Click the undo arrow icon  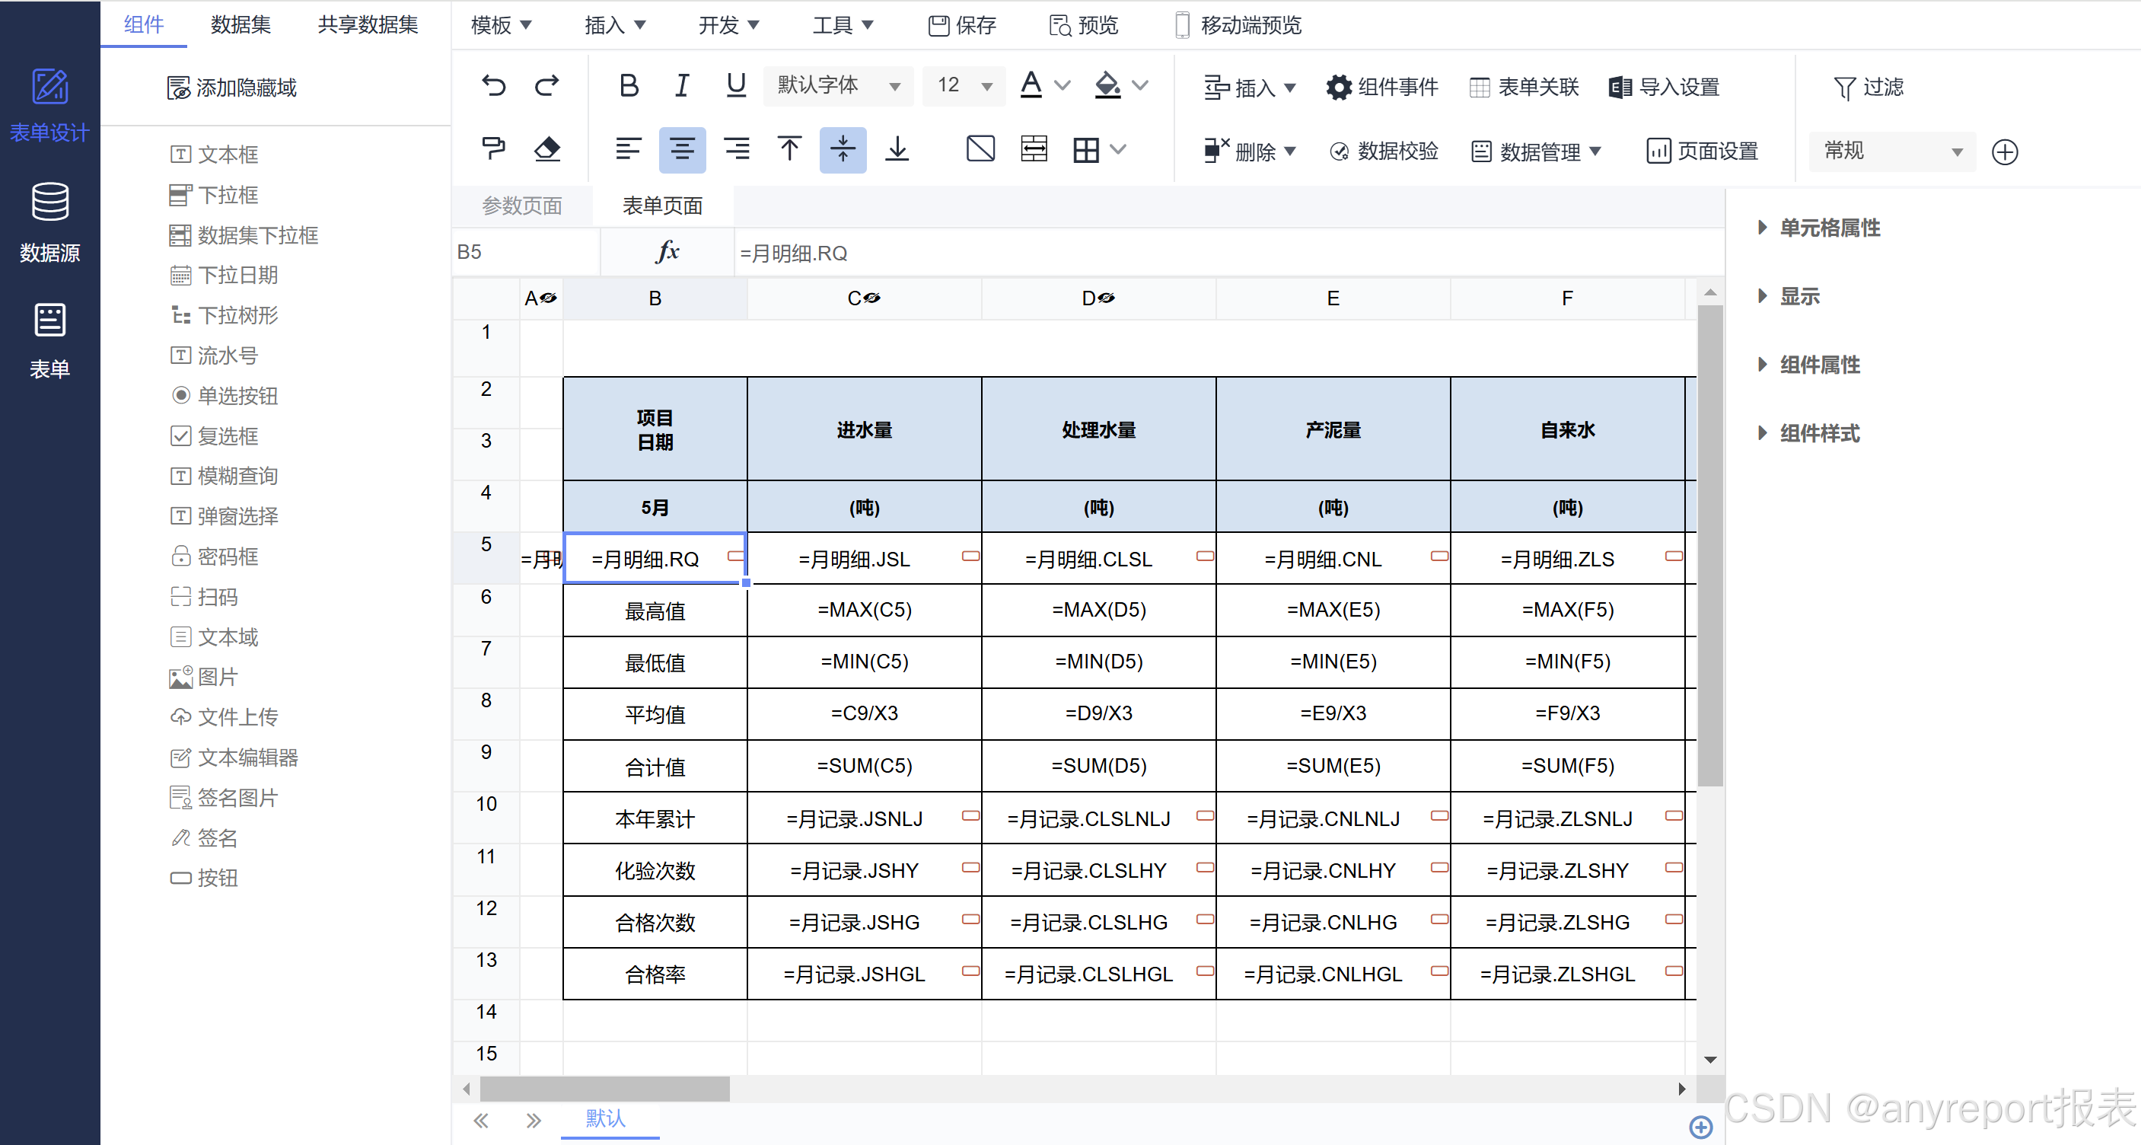pos(494,85)
